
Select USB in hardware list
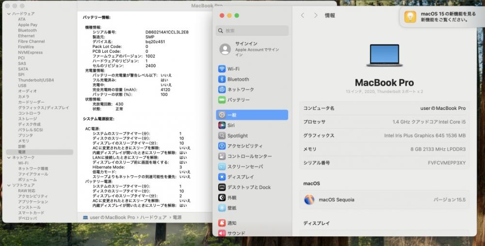pyautogui.click(x=22, y=86)
